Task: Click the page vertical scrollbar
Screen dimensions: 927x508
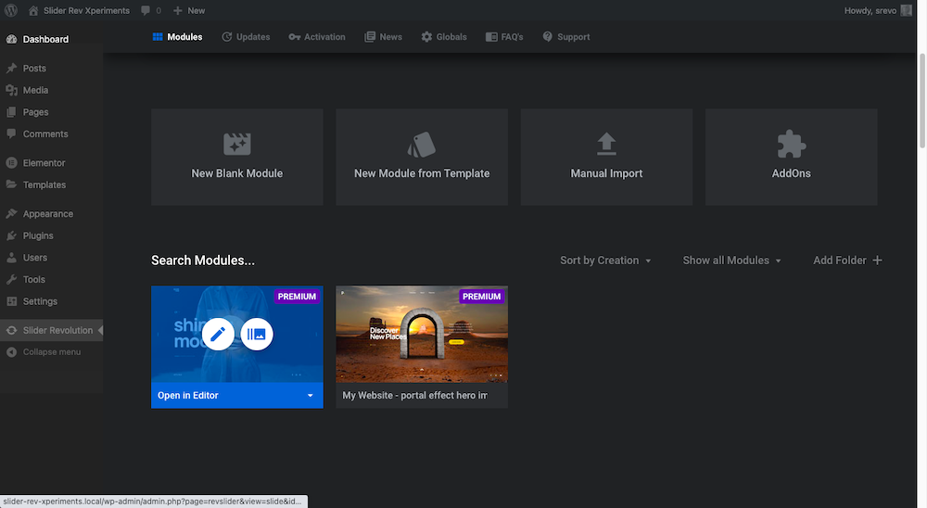Action: 921,100
